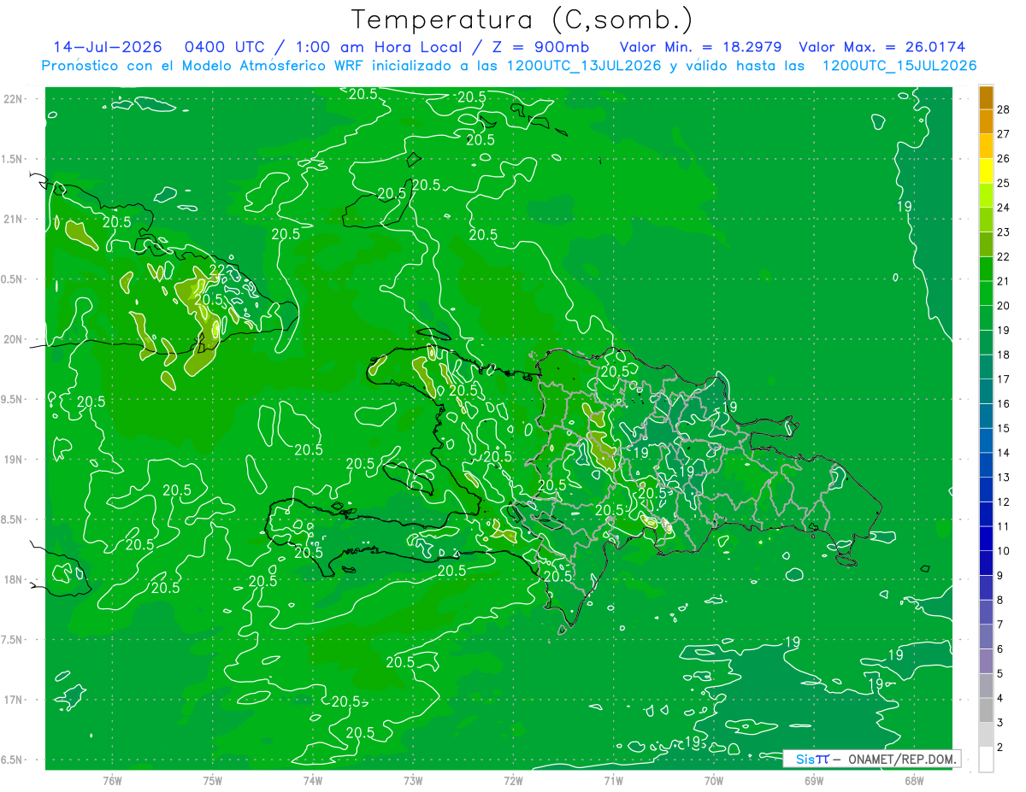Click the legend scale value "15"

pos(1004,428)
